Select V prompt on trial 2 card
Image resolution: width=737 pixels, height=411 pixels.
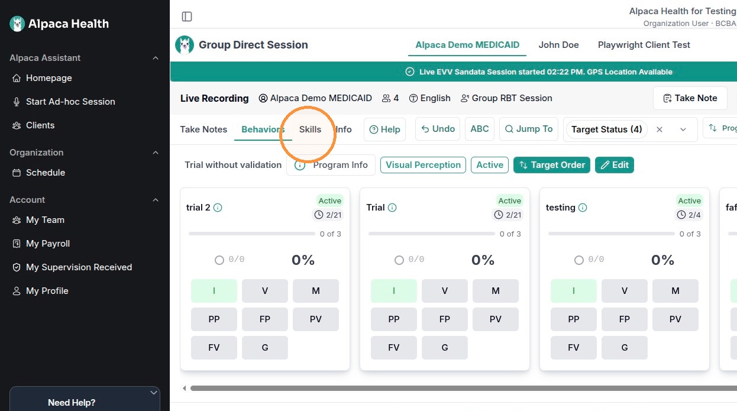[265, 291]
